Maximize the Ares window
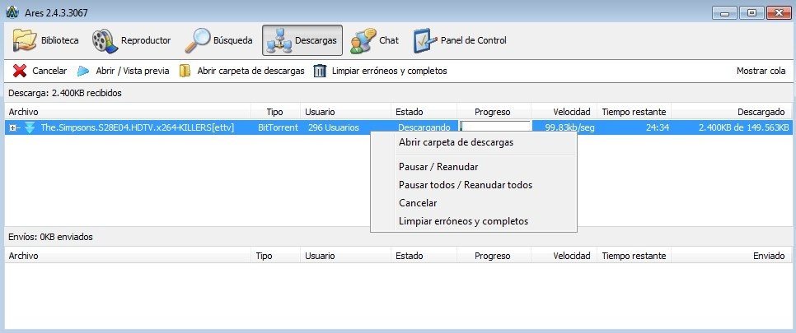Viewport: 796px width, 333px height. click(752, 13)
